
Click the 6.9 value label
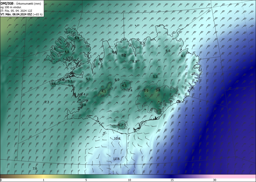tap(117, 80)
